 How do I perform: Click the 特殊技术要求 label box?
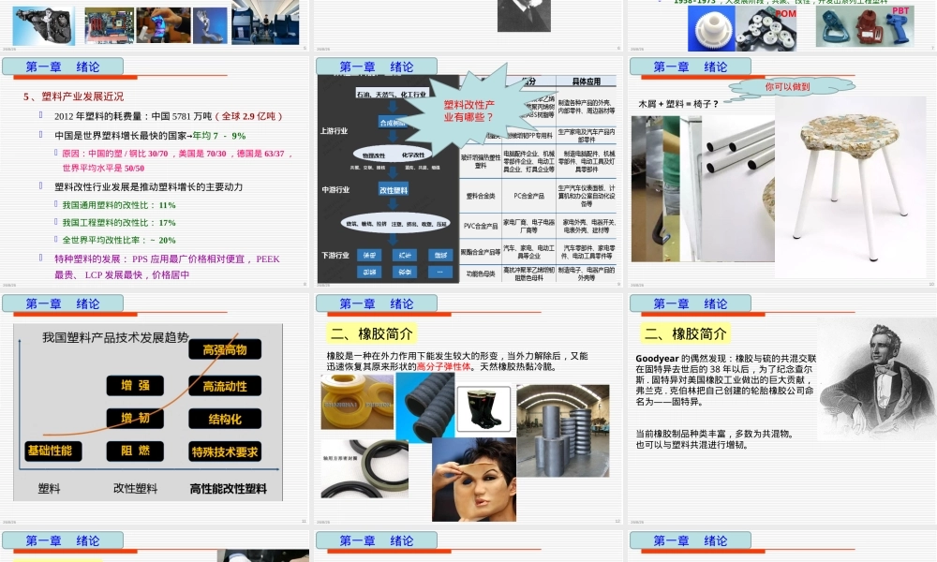tap(225, 451)
